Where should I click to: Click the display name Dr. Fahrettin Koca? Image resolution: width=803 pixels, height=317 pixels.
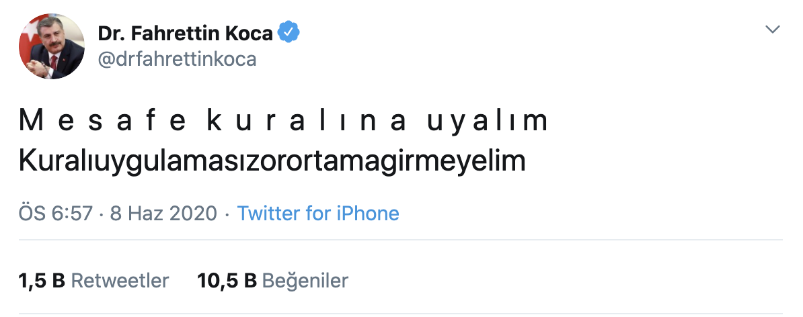(x=186, y=32)
